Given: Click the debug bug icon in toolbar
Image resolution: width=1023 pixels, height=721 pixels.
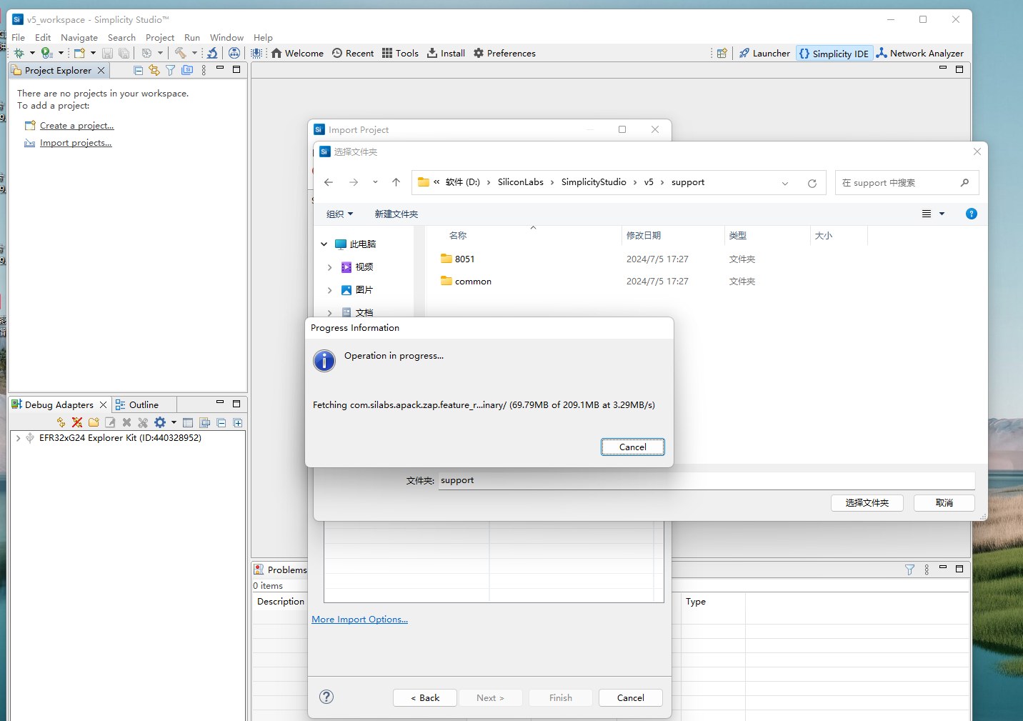Looking at the screenshot, I should tap(19, 53).
